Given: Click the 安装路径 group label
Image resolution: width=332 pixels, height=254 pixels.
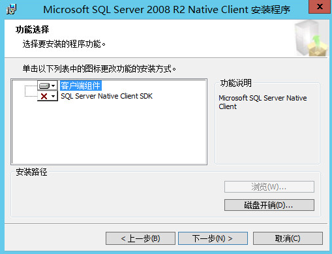Looking at the screenshot, I should click(31, 172).
